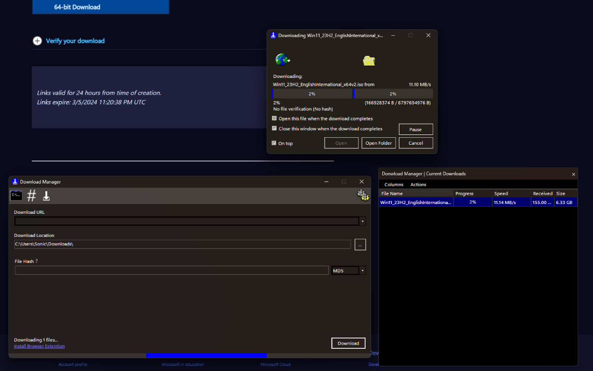Click the Download button in Download Manager

[x=348, y=343]
